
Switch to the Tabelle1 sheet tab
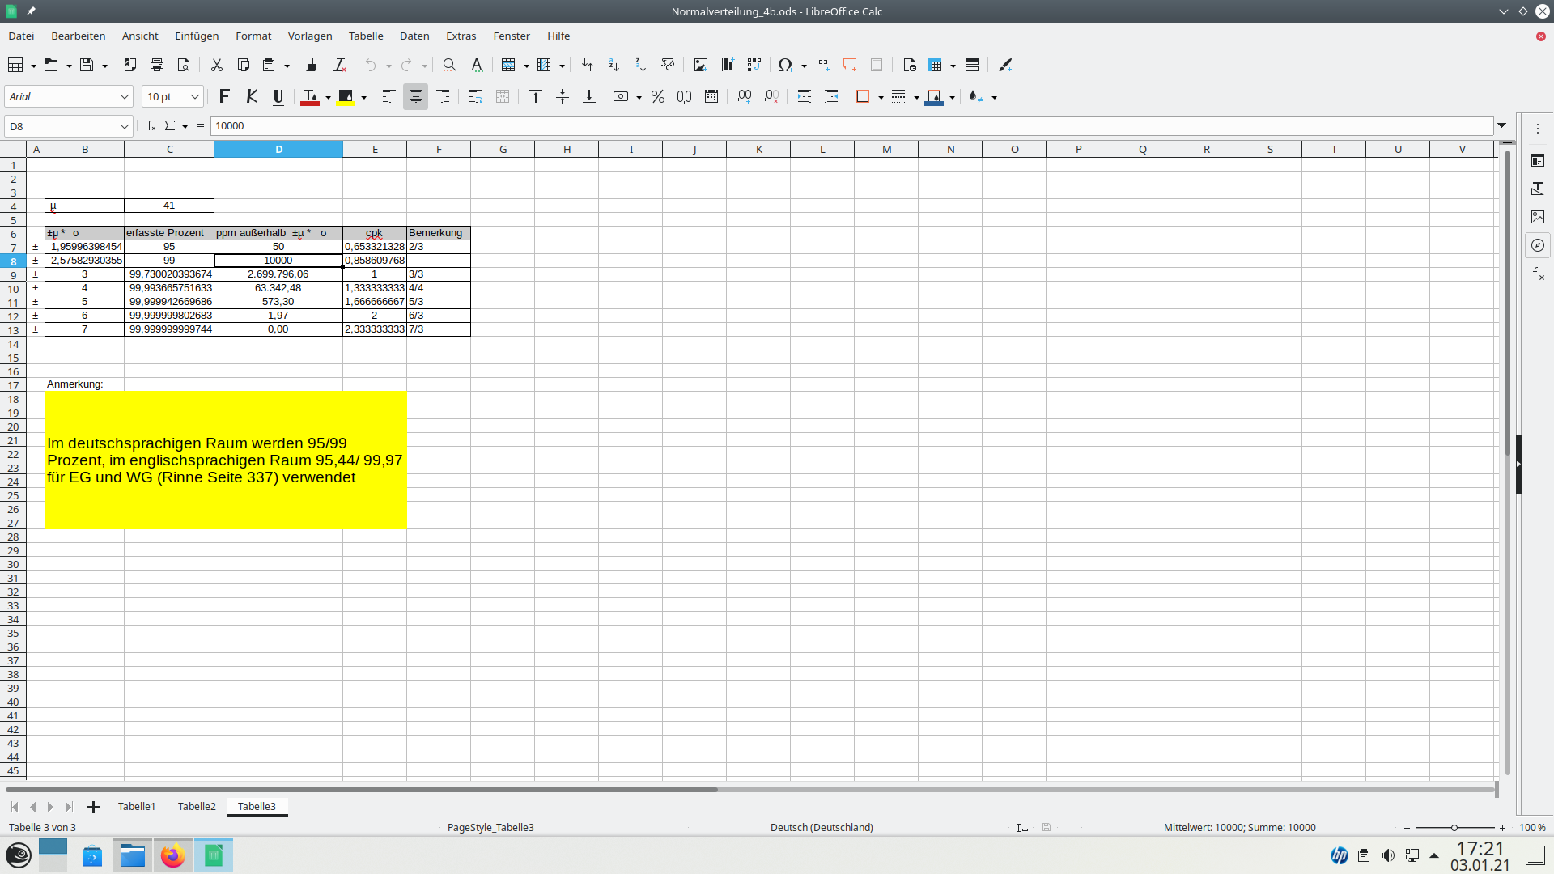pos(137,806)
